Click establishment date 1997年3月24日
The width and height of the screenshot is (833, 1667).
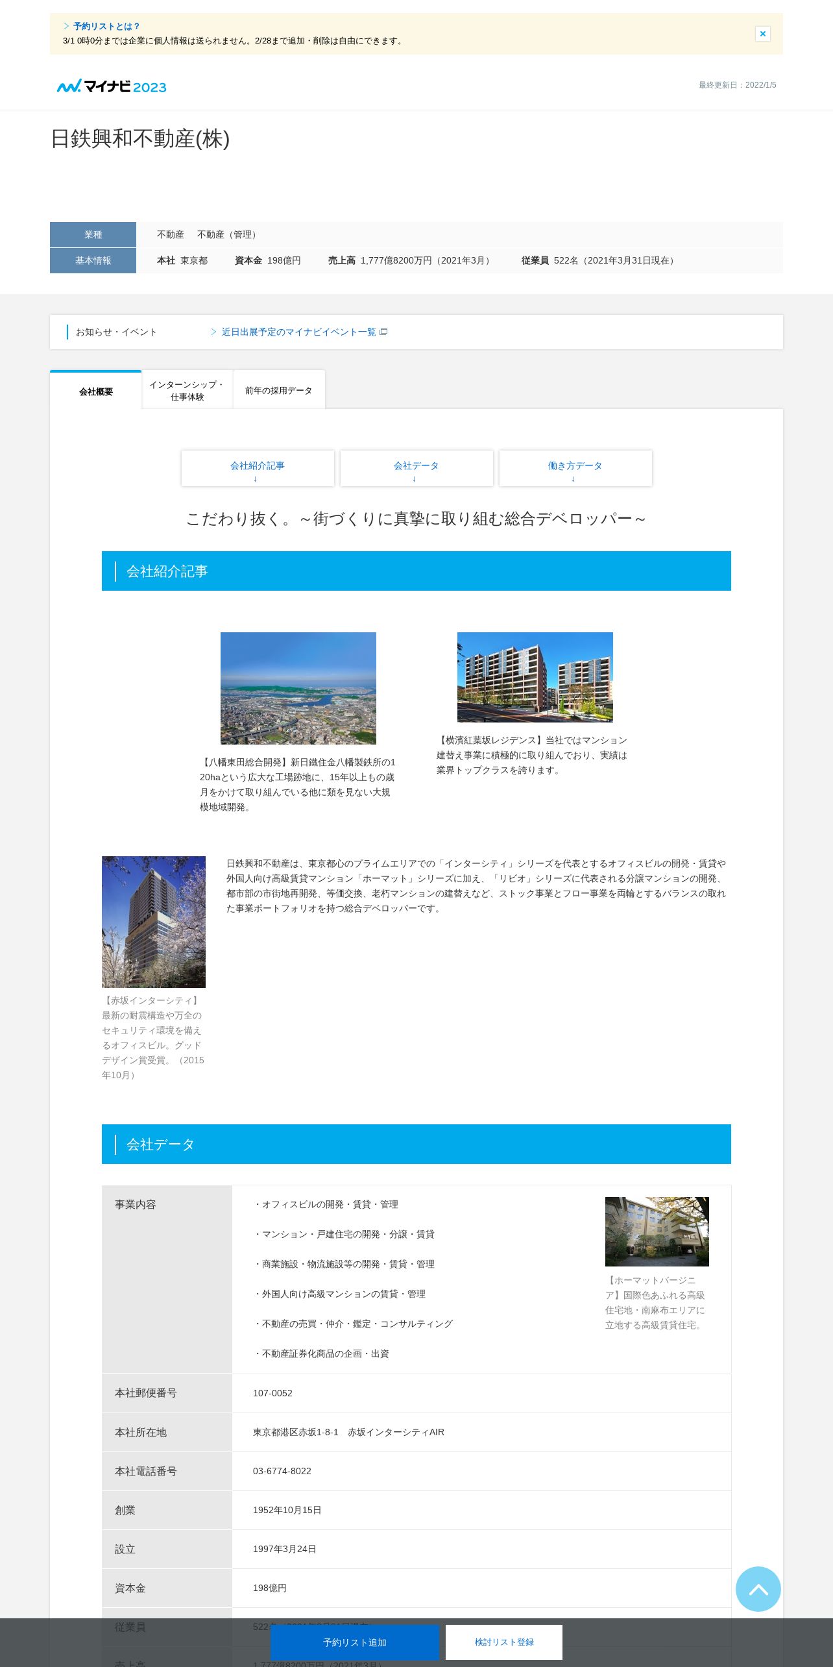click(285, 1549)
